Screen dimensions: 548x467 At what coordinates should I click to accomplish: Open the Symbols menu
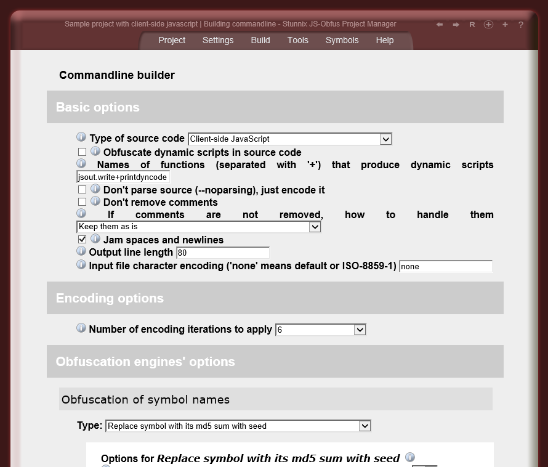coord(342,40)
